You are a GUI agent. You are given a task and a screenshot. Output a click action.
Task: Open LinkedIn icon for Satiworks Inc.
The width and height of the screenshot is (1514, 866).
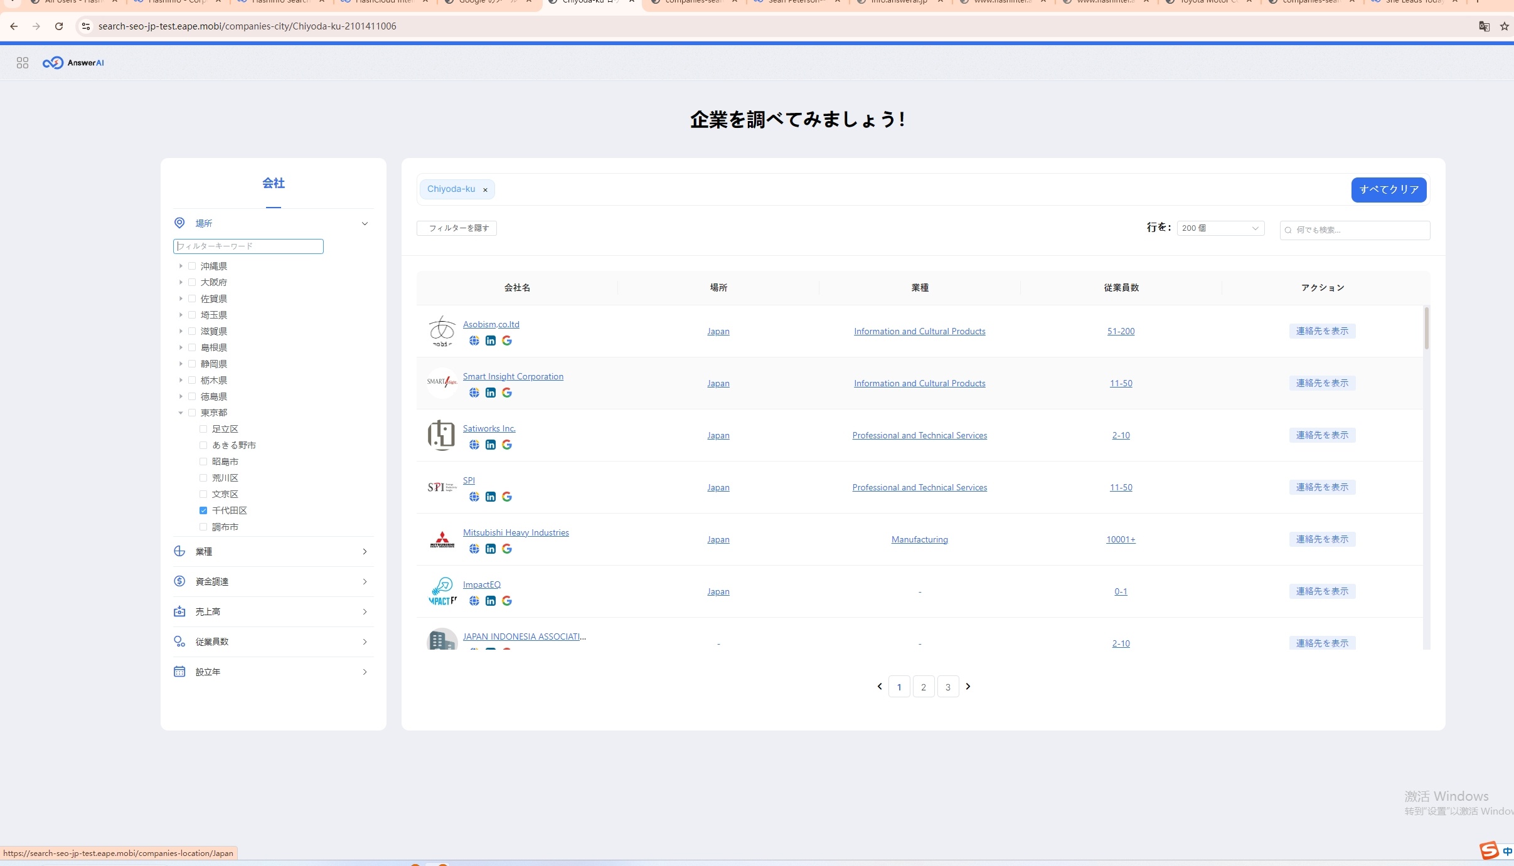[491, 445]
